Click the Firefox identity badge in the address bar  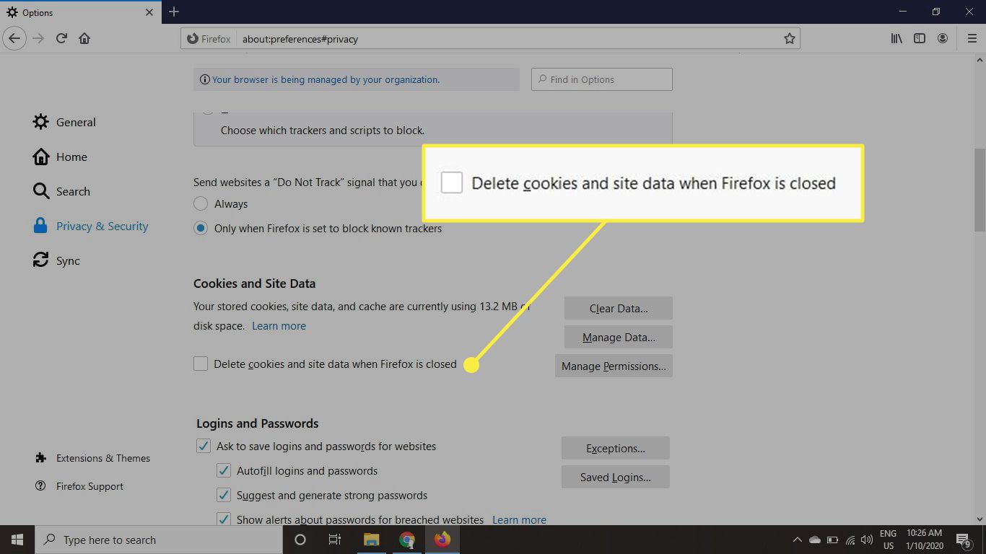(x=209, y=39)
